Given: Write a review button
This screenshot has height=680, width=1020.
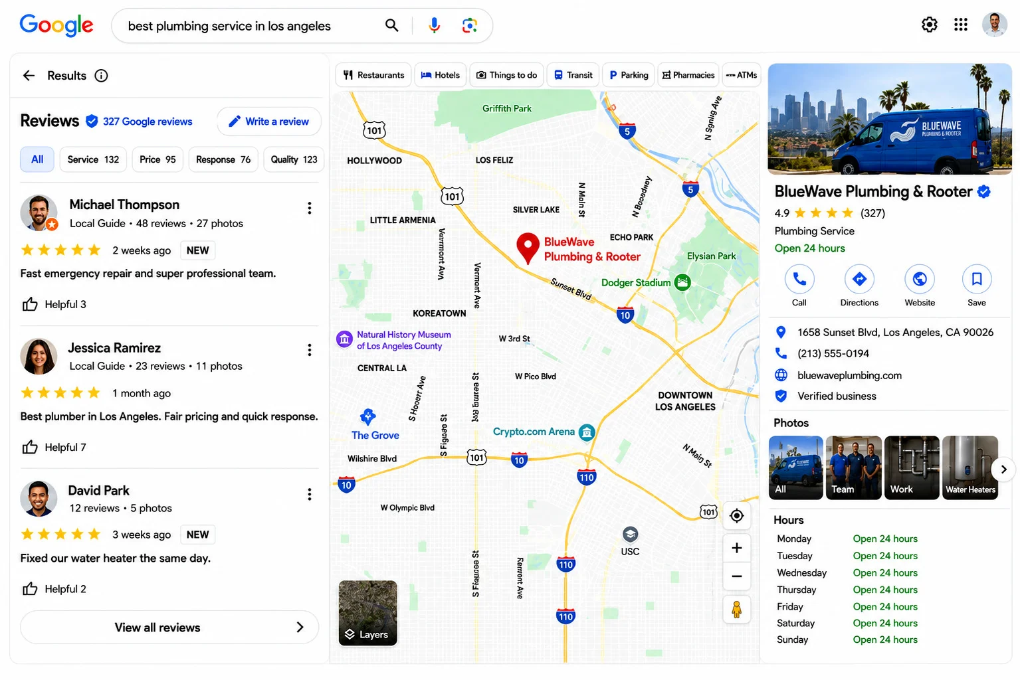Looking at the screenshot, I should coord(269,122).
